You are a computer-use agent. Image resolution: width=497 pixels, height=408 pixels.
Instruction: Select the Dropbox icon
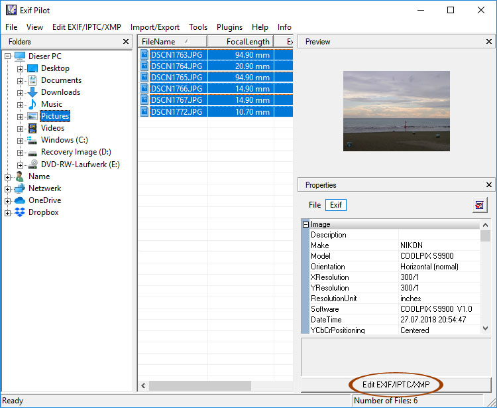[x=20, y=212]
